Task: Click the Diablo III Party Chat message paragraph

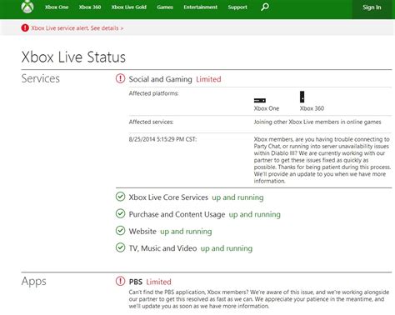Action: click(x=322, y=160)
